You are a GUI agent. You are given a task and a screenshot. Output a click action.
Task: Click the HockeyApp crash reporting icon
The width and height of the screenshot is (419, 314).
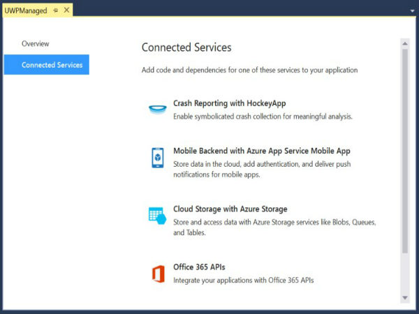pos(157,109)
